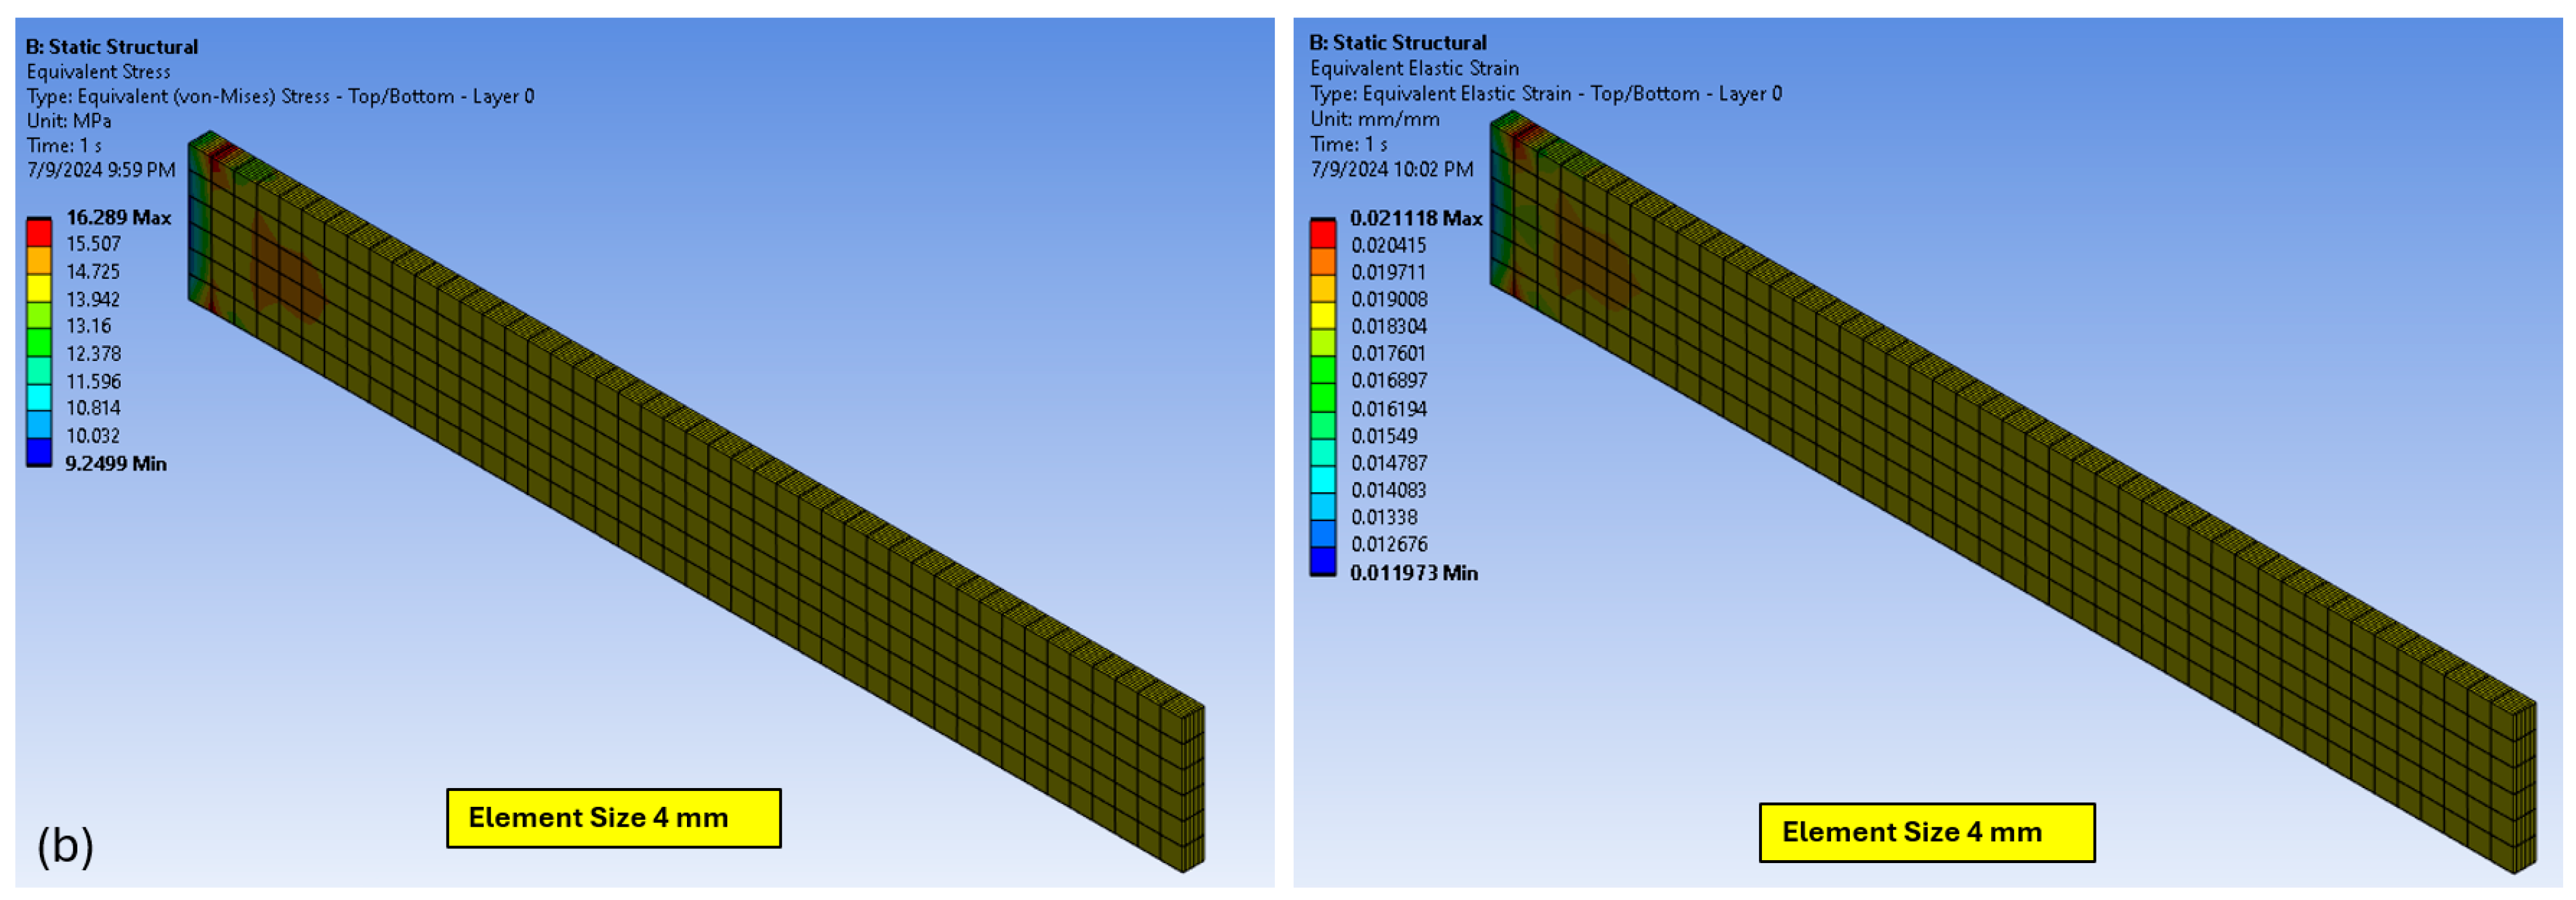Screen dimensions: 2576x900
Task: Click the 7/9/2024 9:59 PM timestamp
Action: pos(100,170)
